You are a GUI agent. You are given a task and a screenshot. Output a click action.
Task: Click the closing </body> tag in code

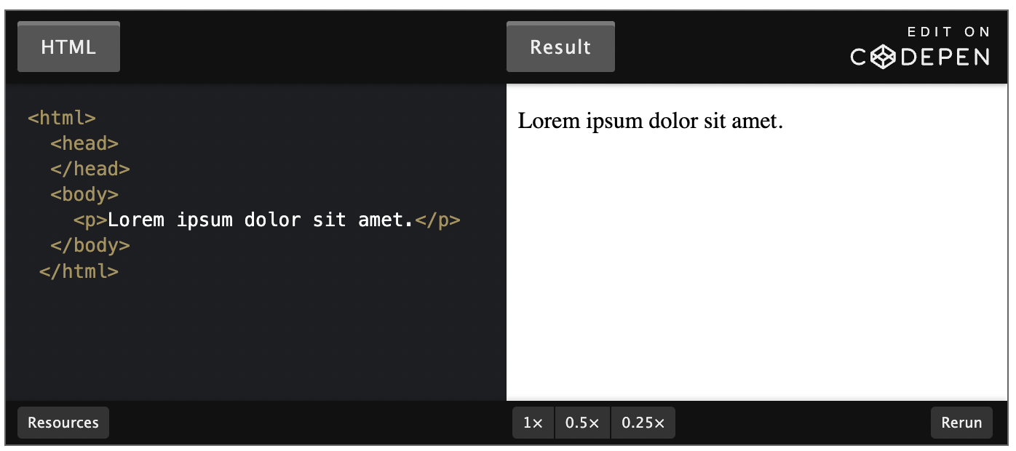click(x=90, y=245)
